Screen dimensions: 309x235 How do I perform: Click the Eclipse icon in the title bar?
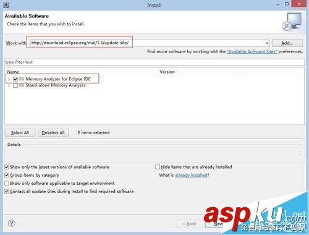pyautogui.click(x=6, y=5)
